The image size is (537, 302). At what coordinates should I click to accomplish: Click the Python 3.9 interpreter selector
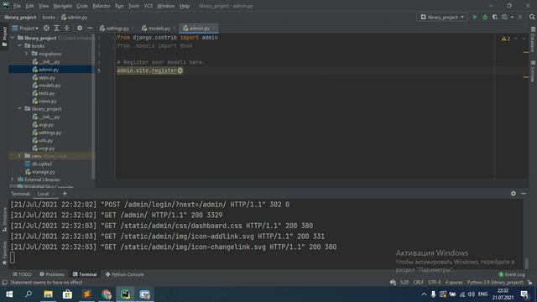[495, 283]
